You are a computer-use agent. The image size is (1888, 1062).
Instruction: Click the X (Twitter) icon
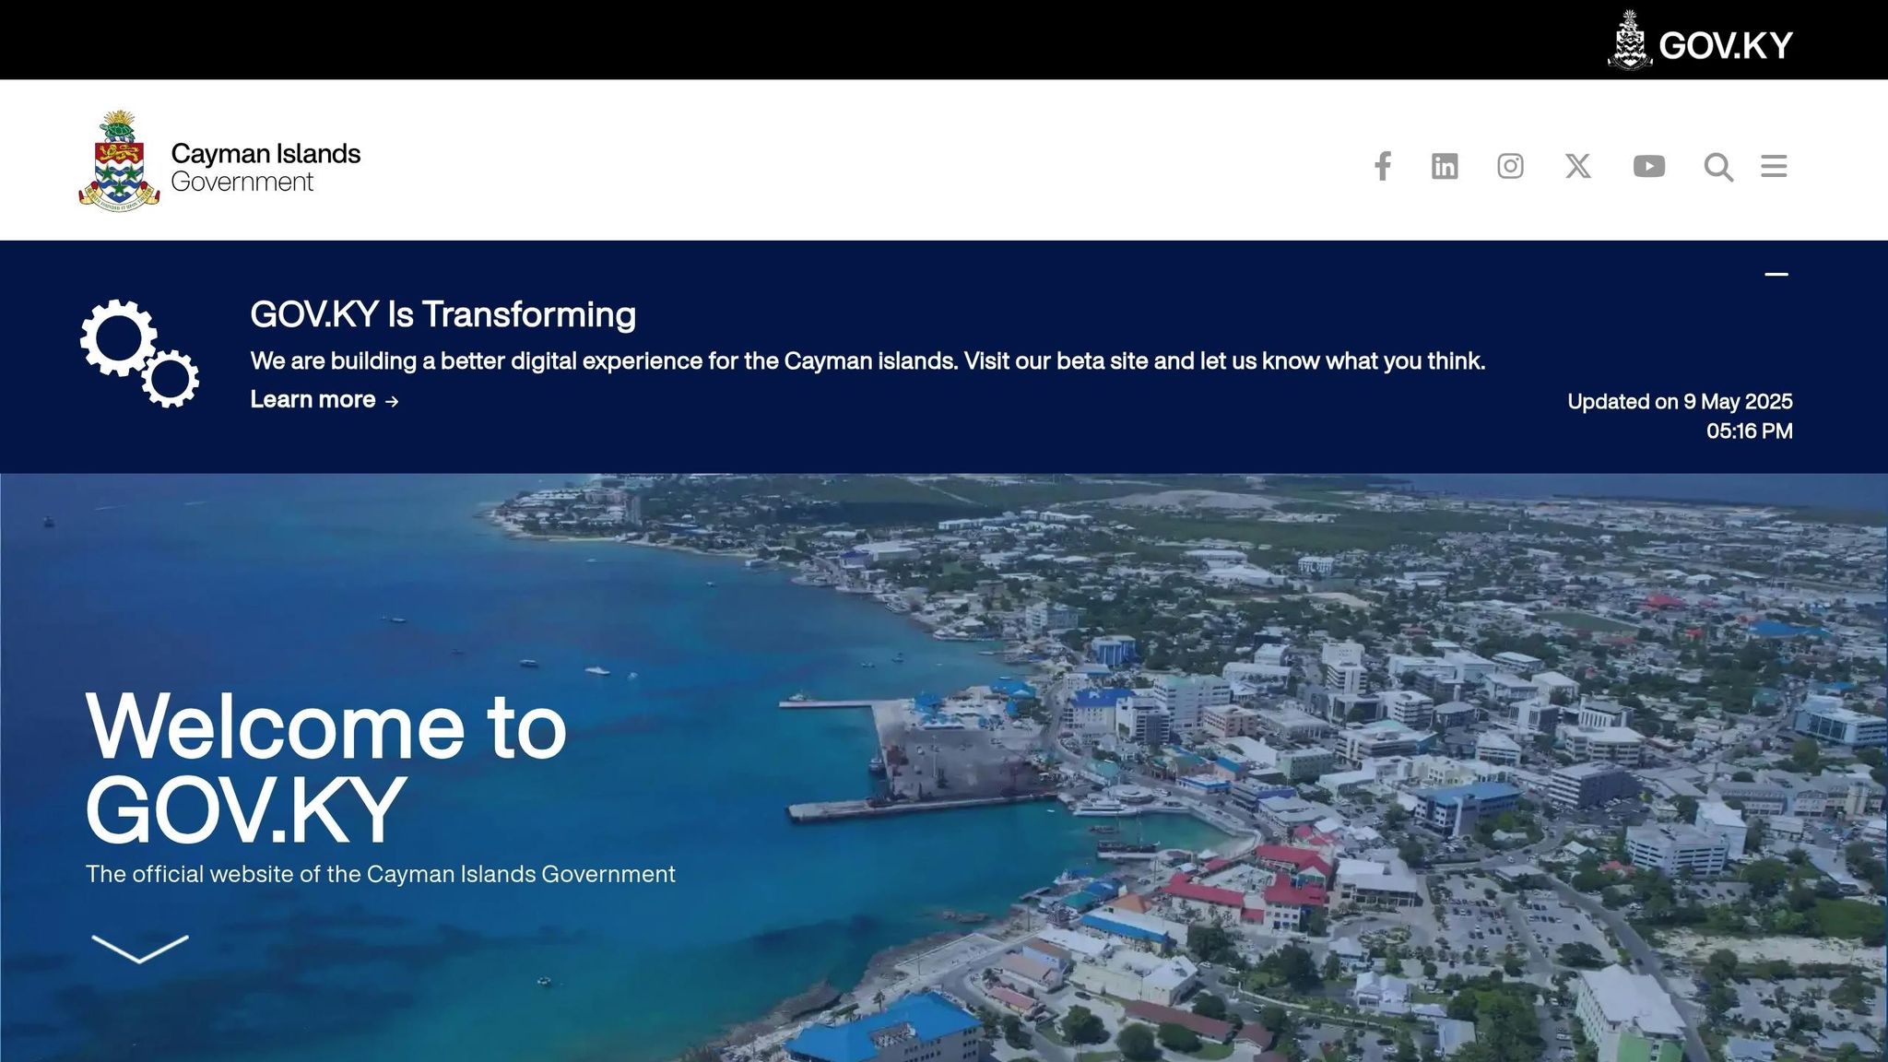click(1577, 166)
